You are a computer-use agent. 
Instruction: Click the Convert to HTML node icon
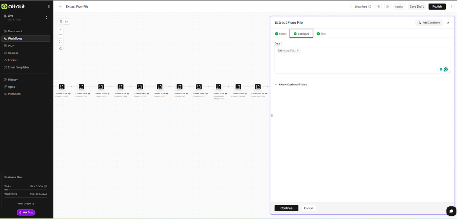[x=62, y=87]
